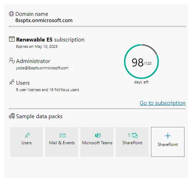
Task: Select the Users sample data pack tile
Action: click(26, 142)
